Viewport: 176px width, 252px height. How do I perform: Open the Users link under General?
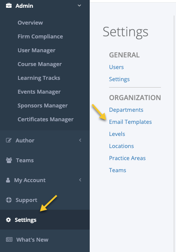coord(116,67)
